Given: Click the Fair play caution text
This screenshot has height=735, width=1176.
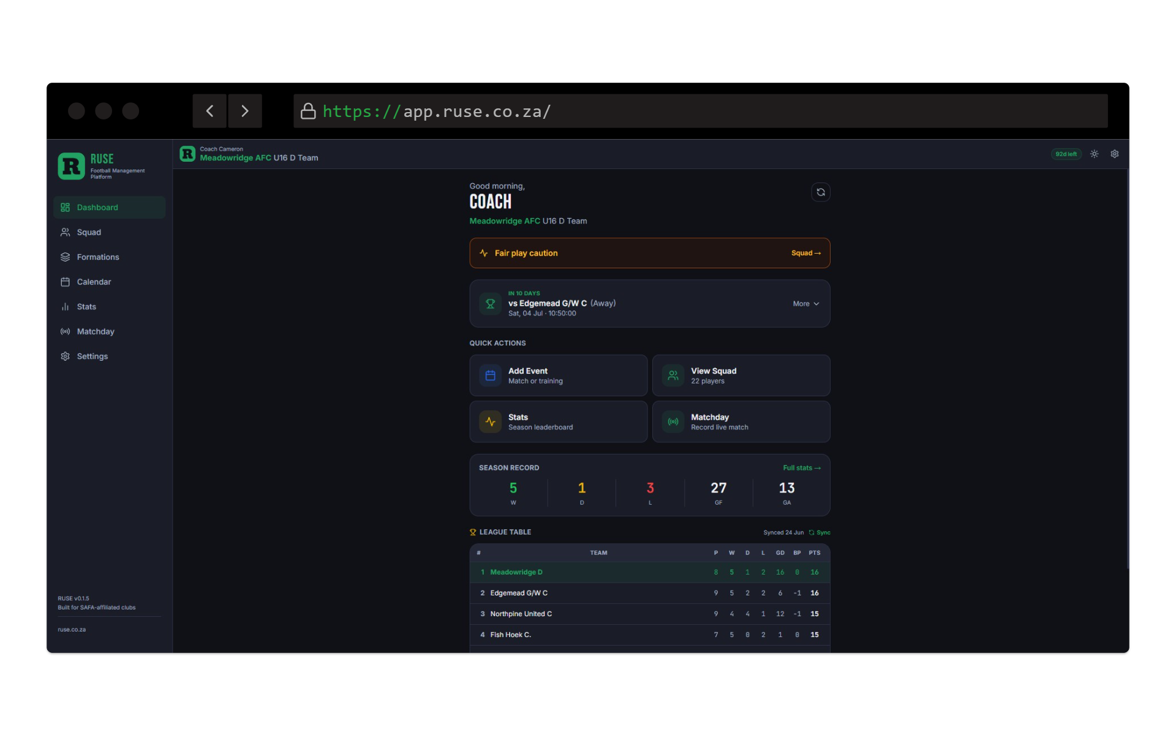Looking at the screenshot, I should 526,253.
